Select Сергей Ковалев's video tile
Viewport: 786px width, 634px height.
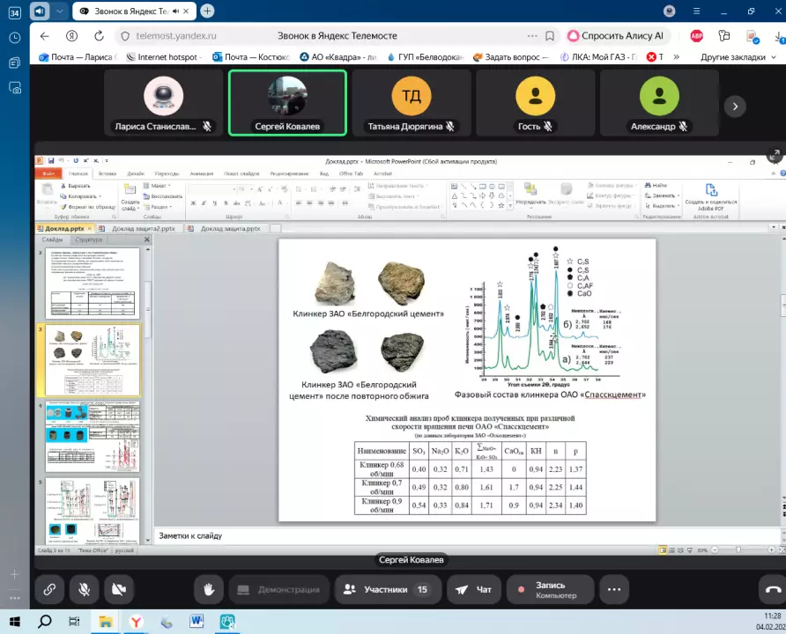[287, 102]
